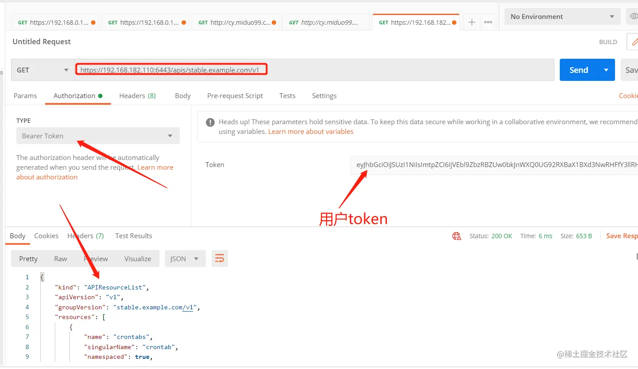Click the Send button
Image resolution: width=638 pixels, height=369 pixels.
(579, 70)
